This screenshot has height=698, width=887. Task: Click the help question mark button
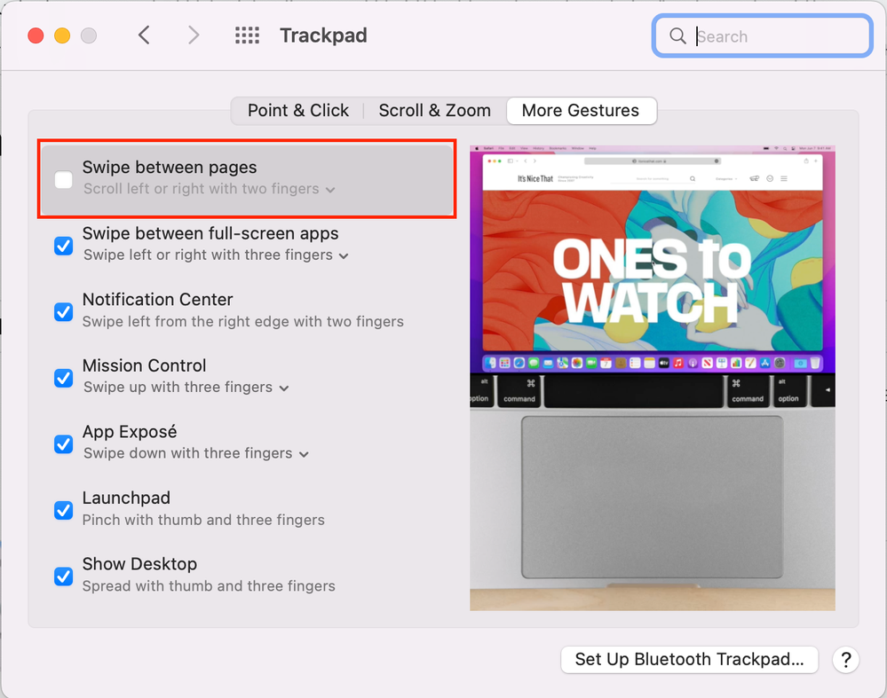coord(845,659)
